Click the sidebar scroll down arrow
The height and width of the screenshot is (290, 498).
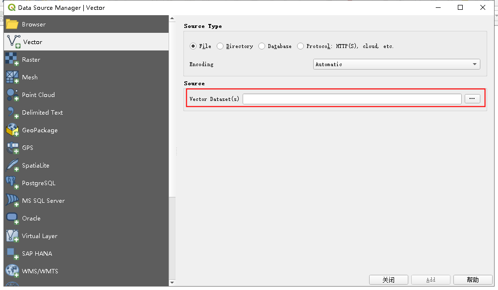(172, 282)
